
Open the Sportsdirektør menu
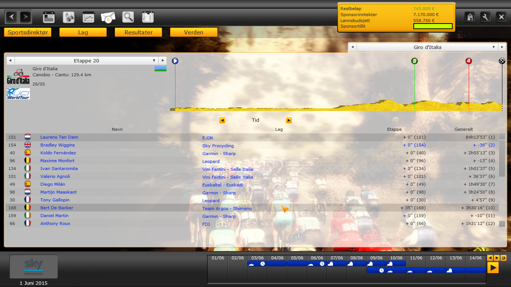[28, 33]
